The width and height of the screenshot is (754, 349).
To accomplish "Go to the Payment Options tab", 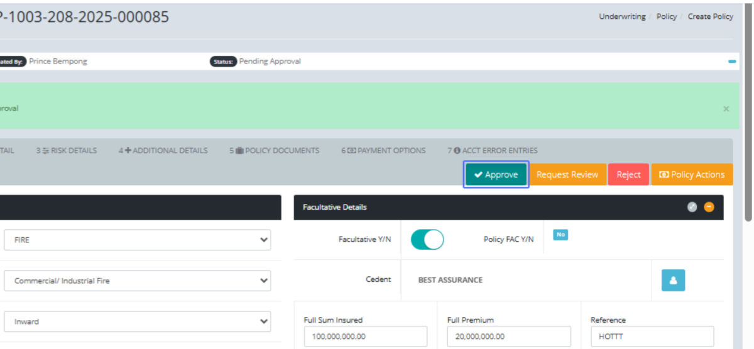I will click(x=383, y=151).
